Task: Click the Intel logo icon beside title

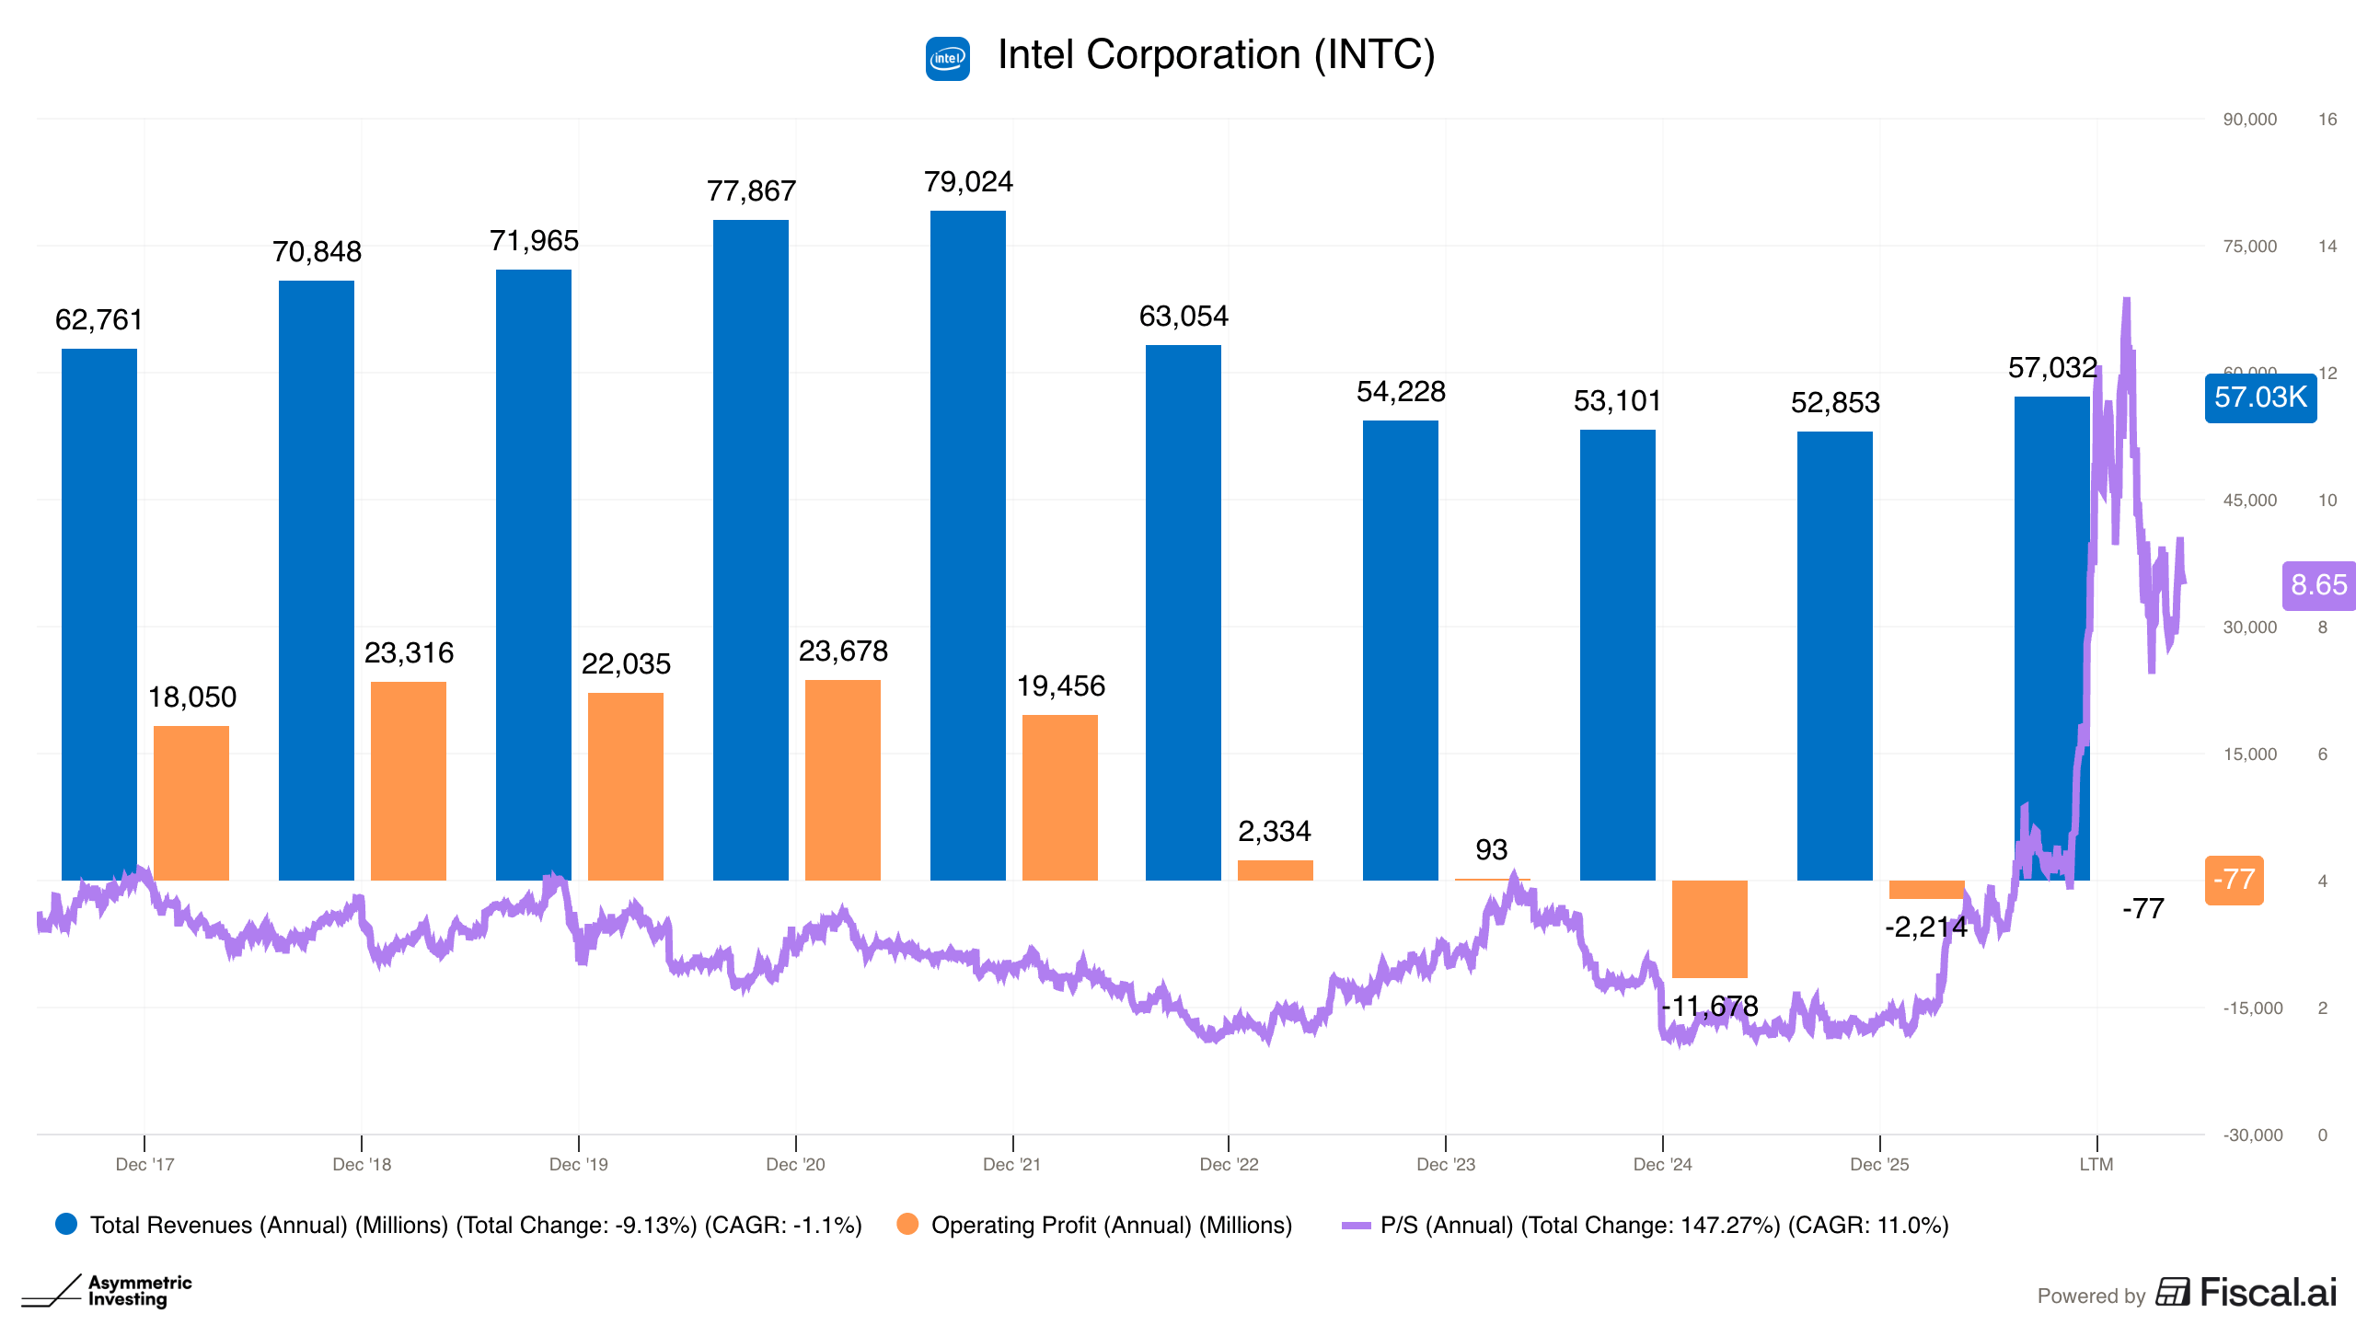Action: 947,58
